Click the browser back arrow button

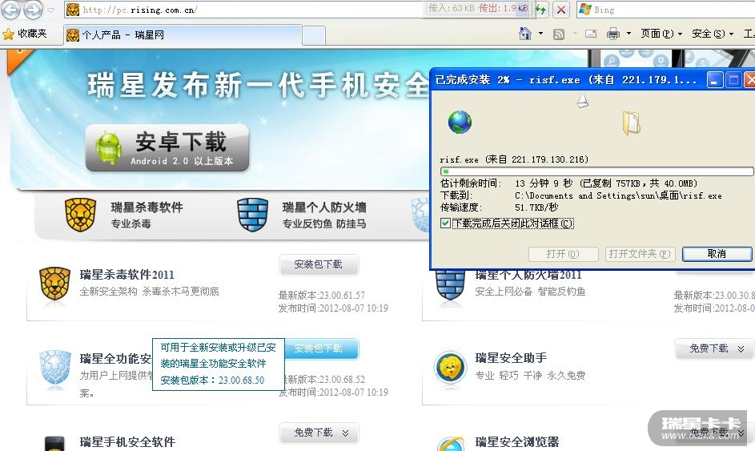coord(11,9)
